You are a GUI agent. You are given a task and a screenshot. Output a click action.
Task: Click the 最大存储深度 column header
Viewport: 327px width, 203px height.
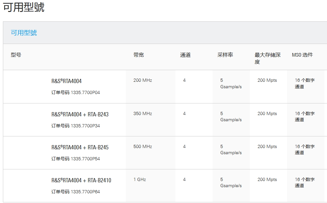click(267, 58)
